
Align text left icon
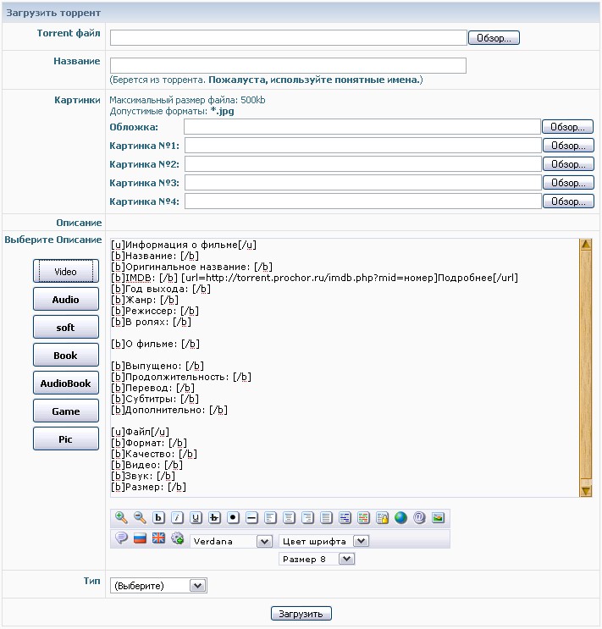click(x=270, y=518)
